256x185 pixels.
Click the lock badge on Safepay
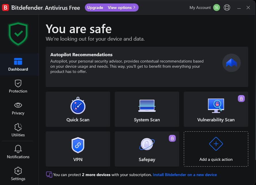172,138
